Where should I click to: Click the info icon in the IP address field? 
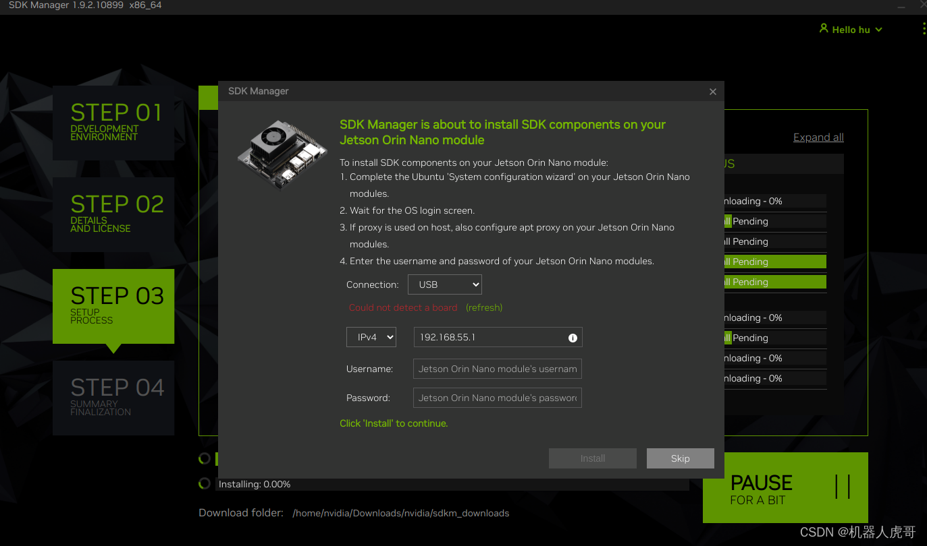(x=573, y=337)
